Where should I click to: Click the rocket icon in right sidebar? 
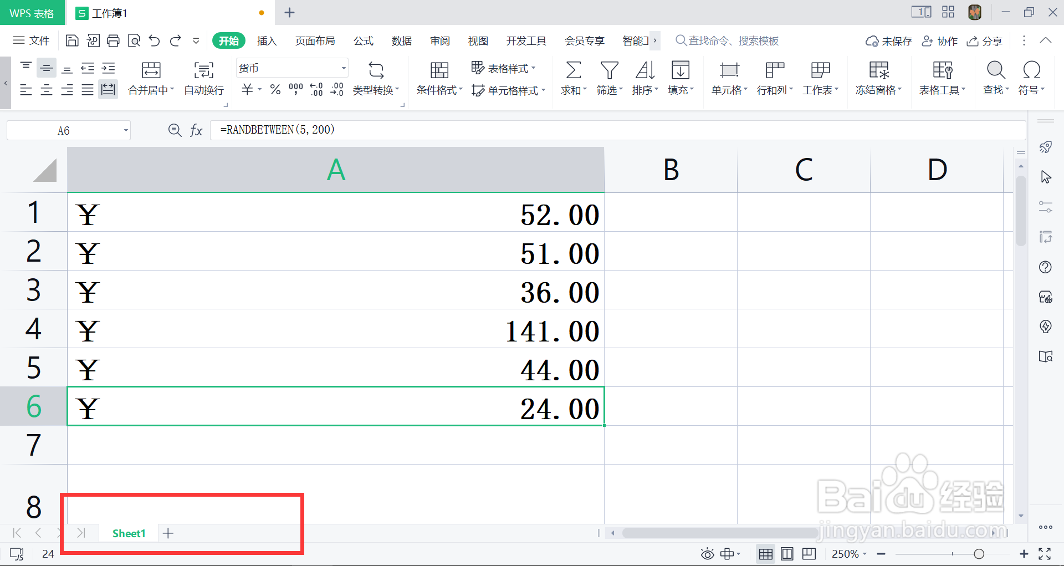(1045, 147)
